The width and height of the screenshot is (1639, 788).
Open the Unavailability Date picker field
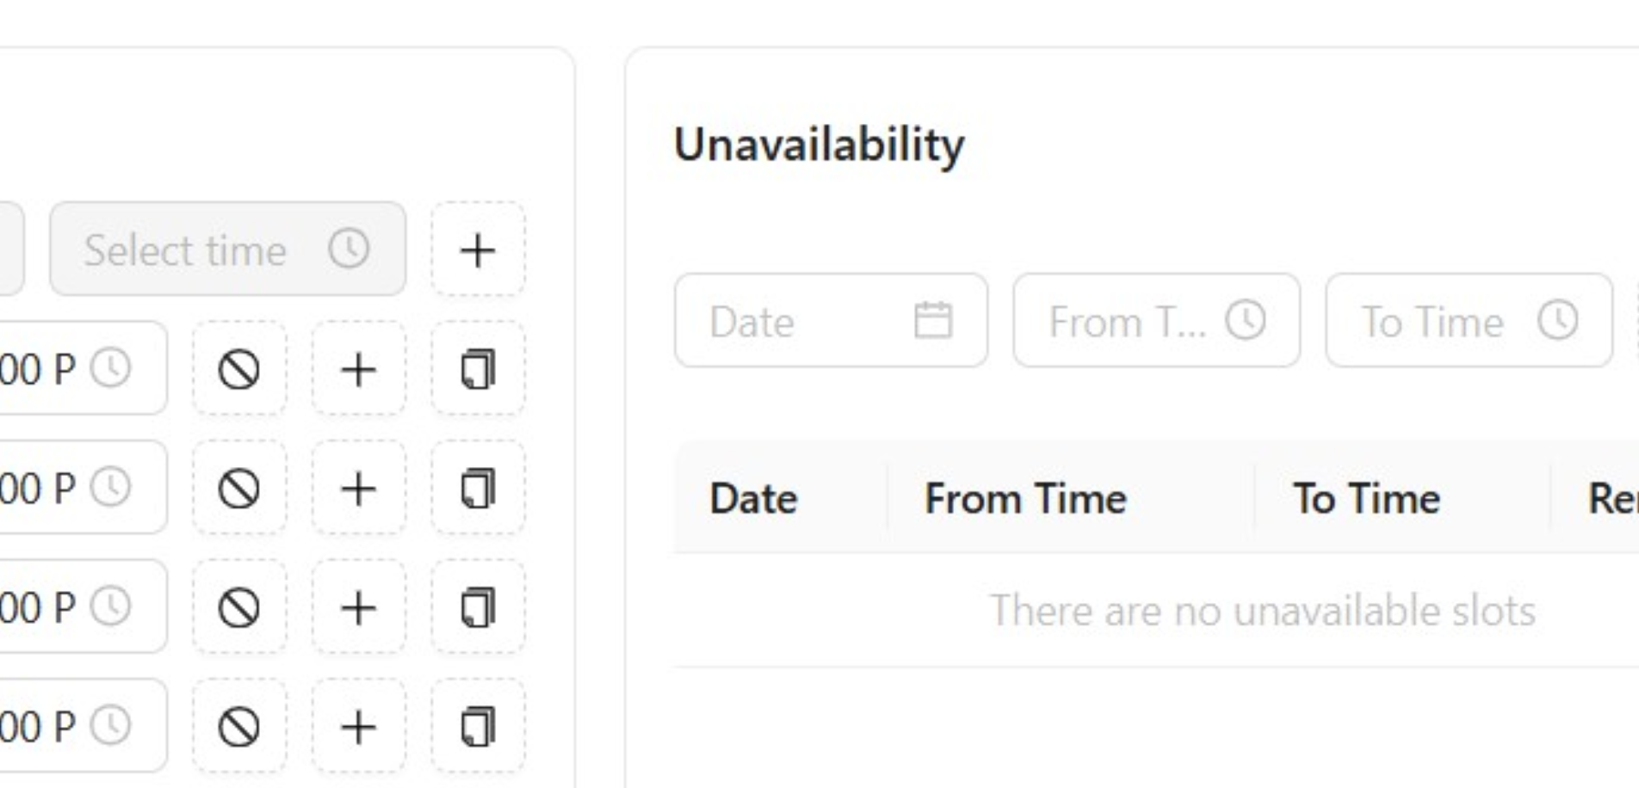831,321
